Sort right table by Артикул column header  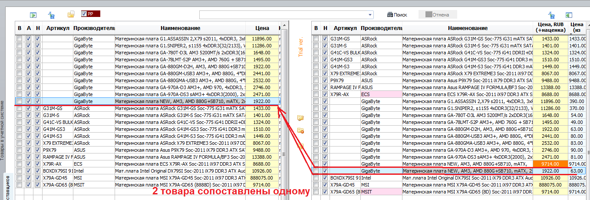pos(345,28)
